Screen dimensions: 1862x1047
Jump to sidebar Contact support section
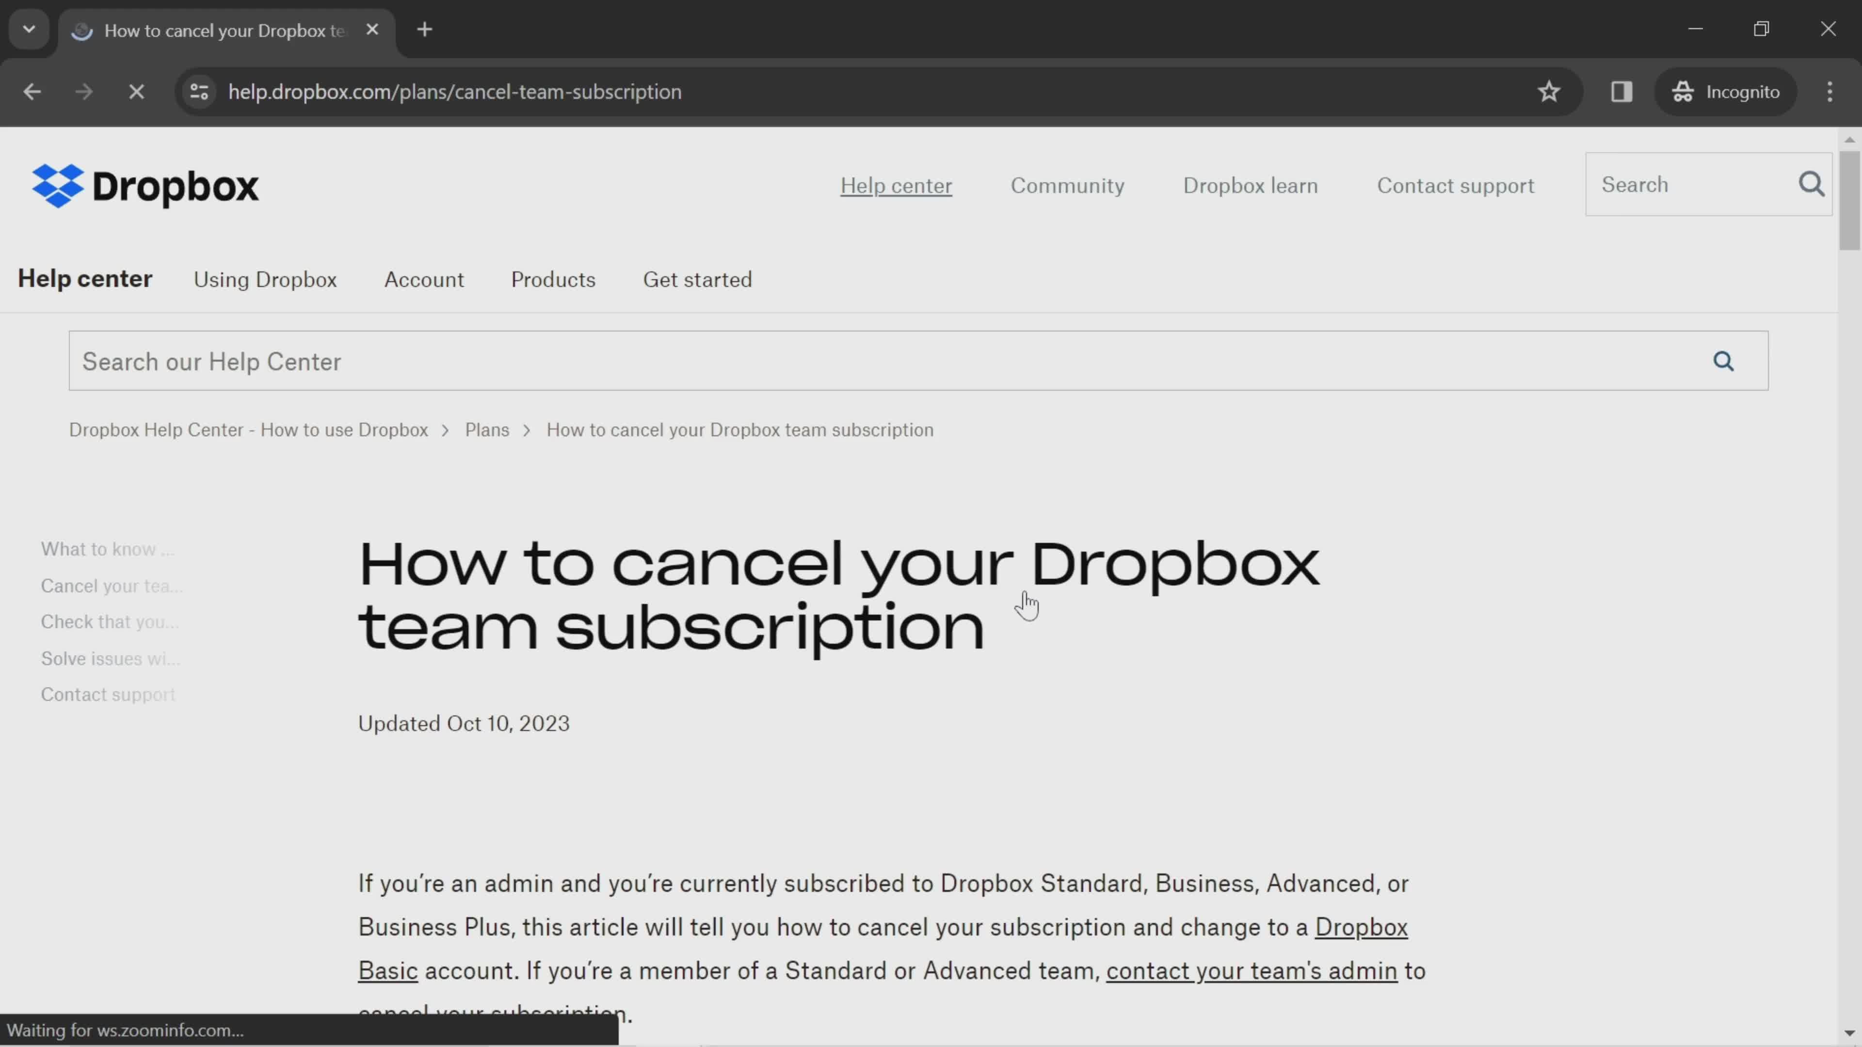click(x=108, y=695)
